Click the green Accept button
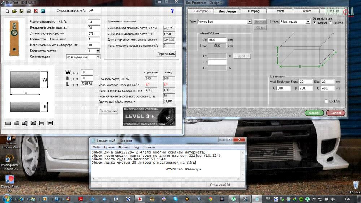Image resolution: width=361 pixels, height=203 pixels. tap(314, 113)
